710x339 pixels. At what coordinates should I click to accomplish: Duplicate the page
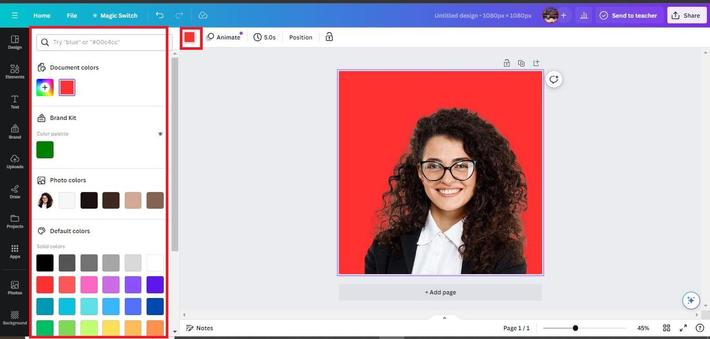pos(521,63)
